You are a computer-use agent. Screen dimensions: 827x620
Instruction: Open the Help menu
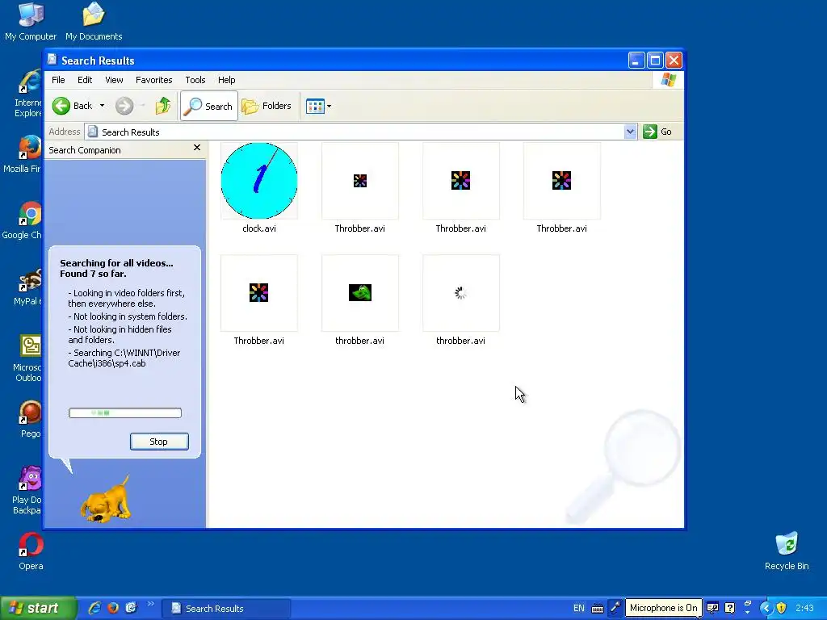coord(227,80)
